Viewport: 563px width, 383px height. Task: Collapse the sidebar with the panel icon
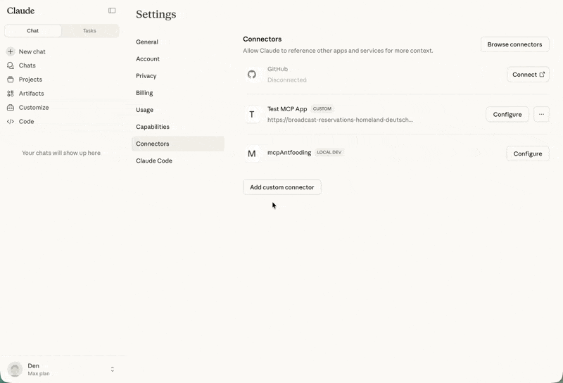point(112,11)
